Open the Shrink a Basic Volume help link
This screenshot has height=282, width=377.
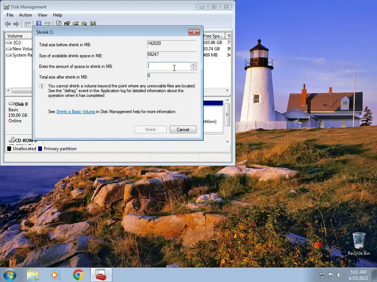click(x=76, y=112)
